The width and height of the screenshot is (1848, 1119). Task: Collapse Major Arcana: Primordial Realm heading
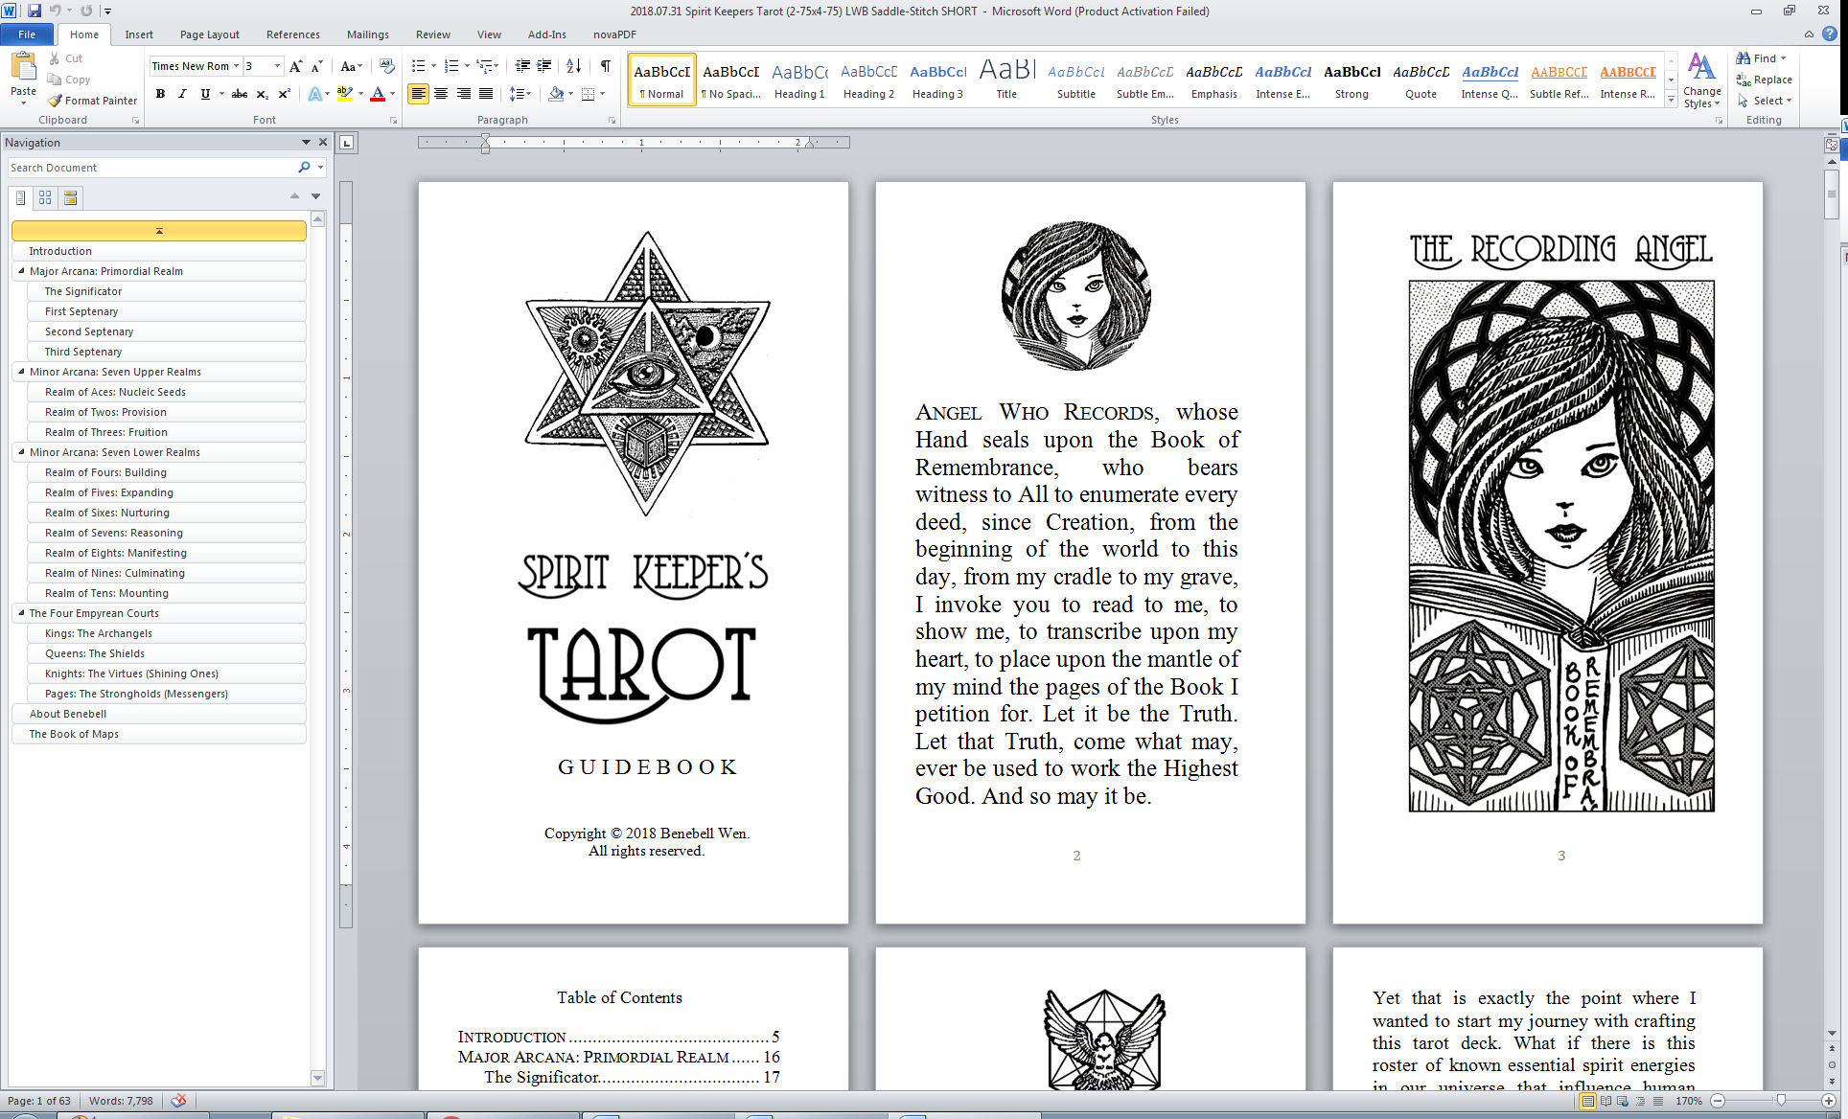pos(21,271)
